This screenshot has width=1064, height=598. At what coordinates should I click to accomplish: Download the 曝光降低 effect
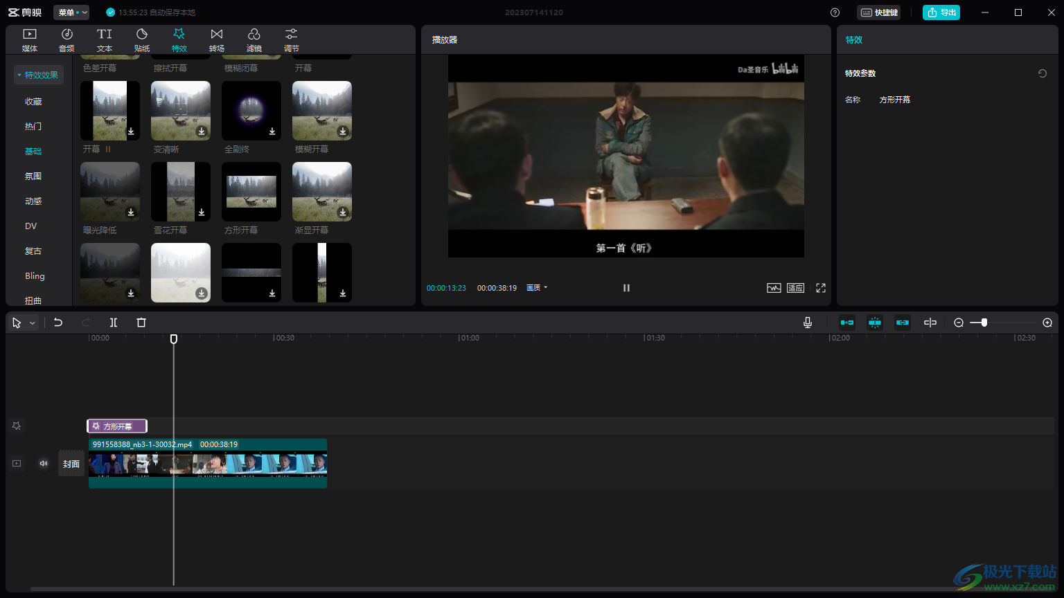[x=131, y=212]
